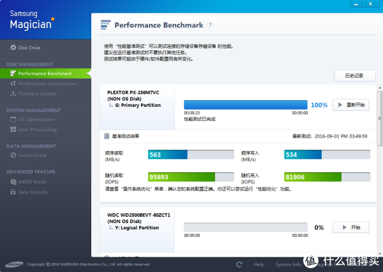Image resolution: width=383 pixels, height=272 pixels.
Task: Click the WDC empty progress bar
Action: (246, 227)
